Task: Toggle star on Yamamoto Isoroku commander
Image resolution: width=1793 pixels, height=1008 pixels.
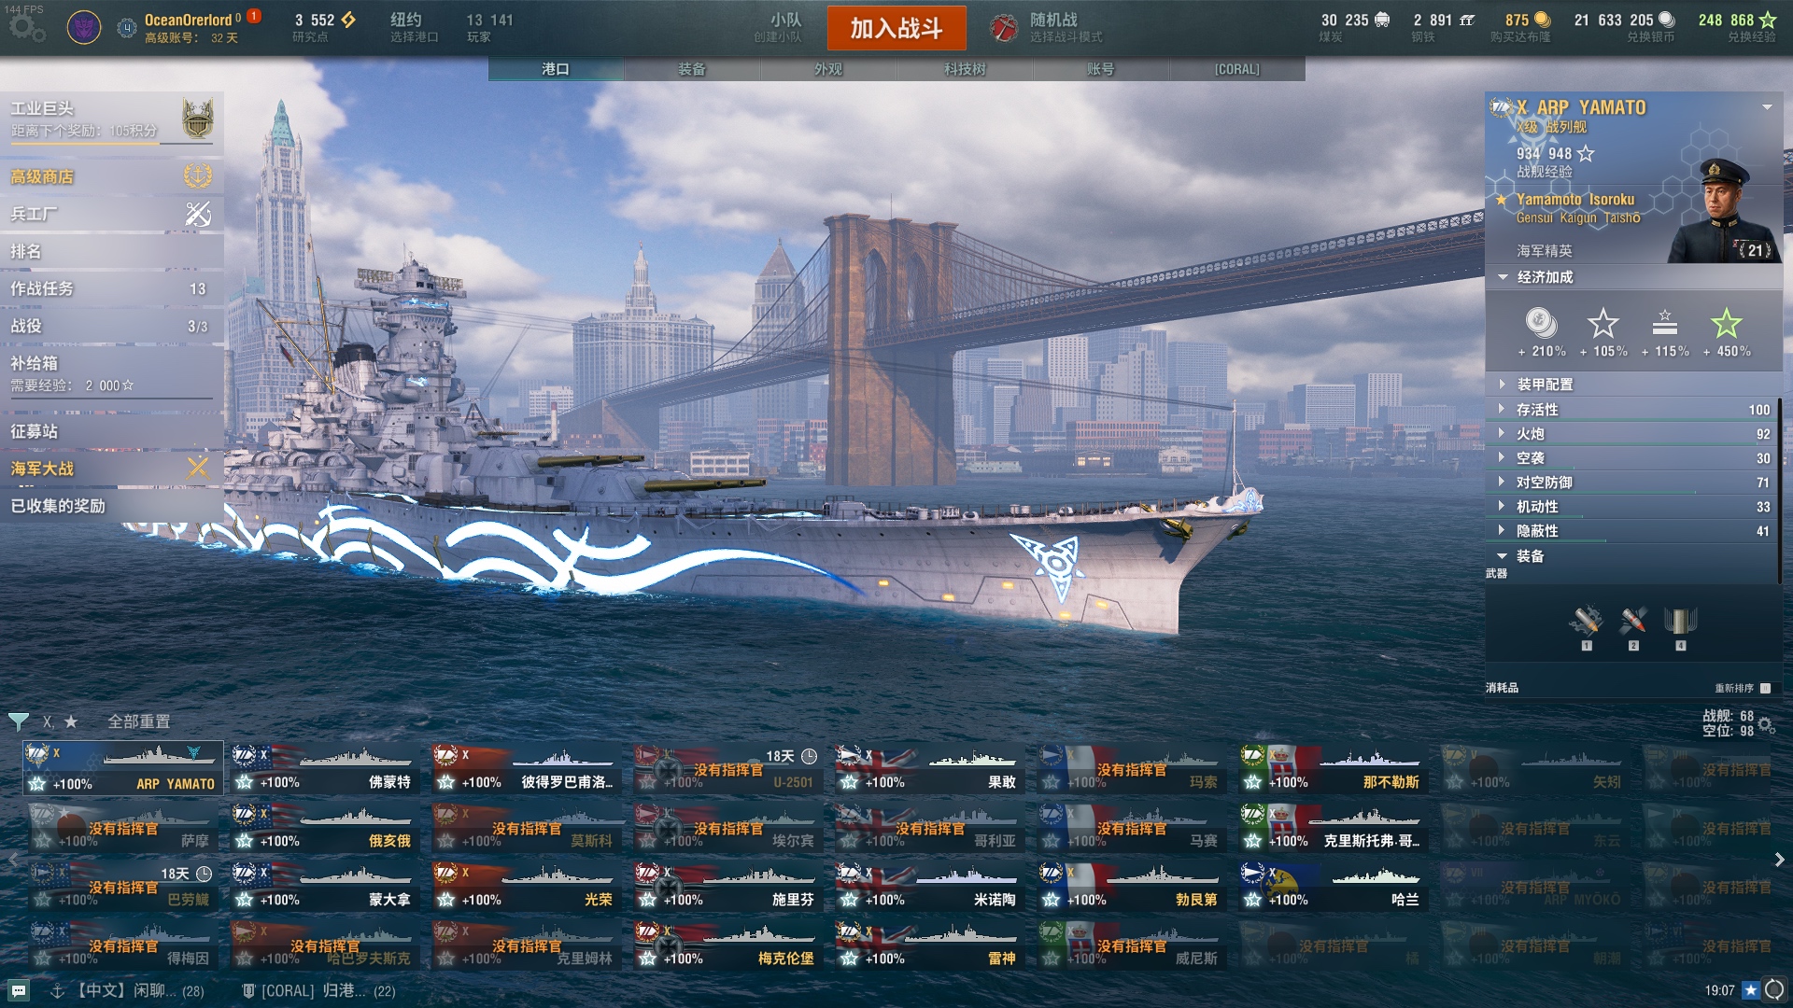Action: click(x=1501, y=199)
